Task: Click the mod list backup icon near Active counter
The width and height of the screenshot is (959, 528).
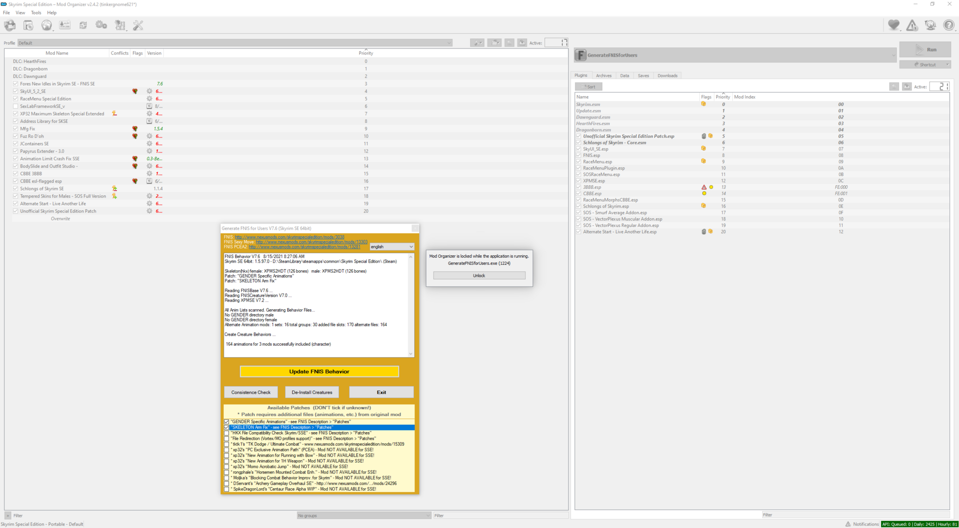Action: point(522,43)
